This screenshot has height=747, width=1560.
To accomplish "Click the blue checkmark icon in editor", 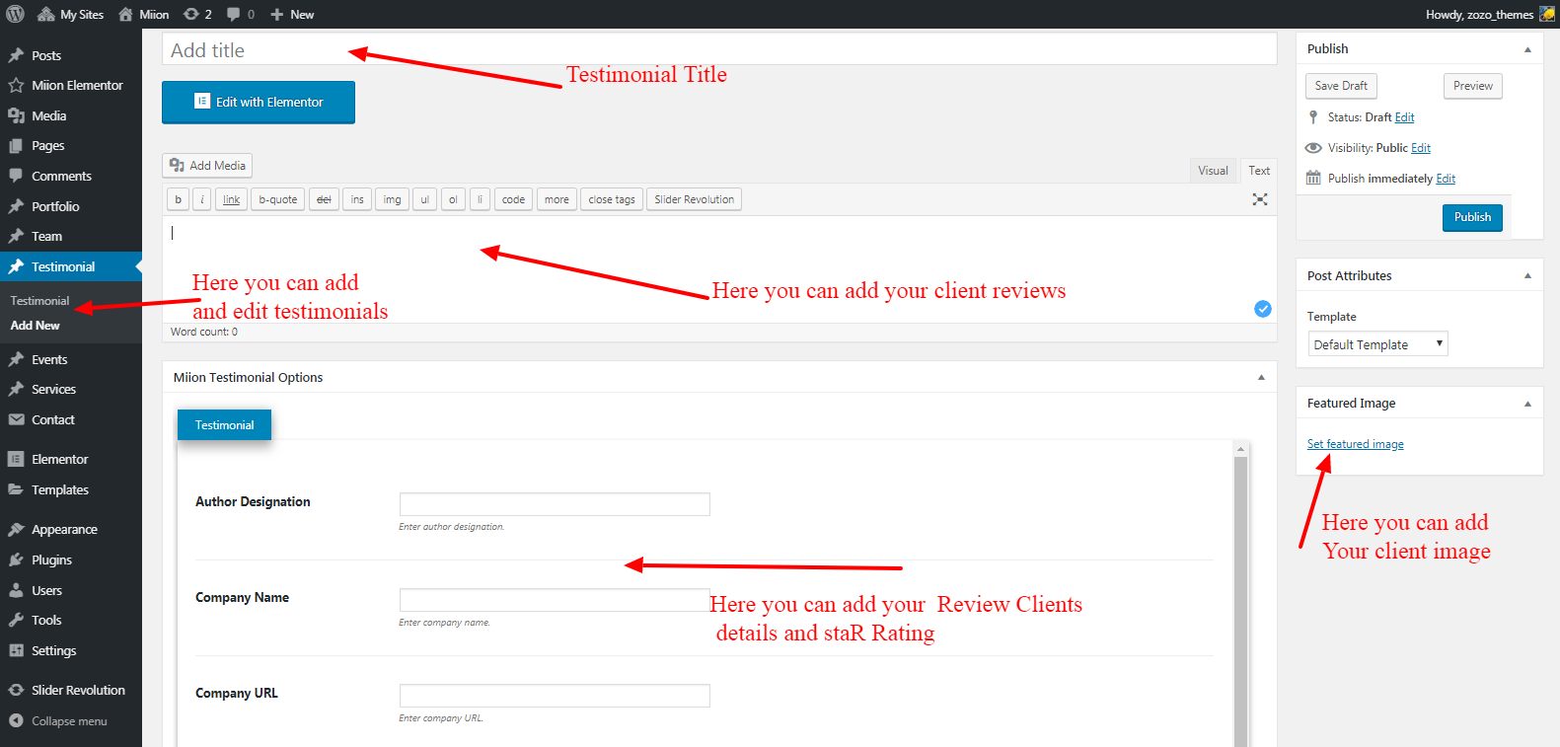I will pos(1262,309).
